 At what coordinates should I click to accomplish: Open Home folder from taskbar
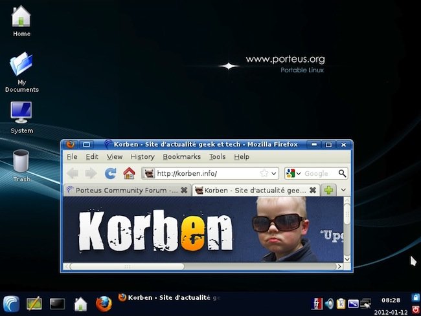pyautogui.click(x=80, y=304)
